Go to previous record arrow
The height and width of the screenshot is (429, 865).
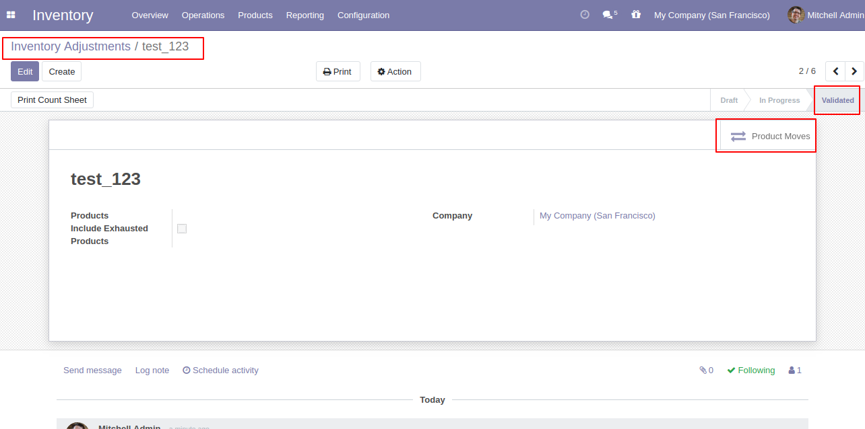click(835, 71)
